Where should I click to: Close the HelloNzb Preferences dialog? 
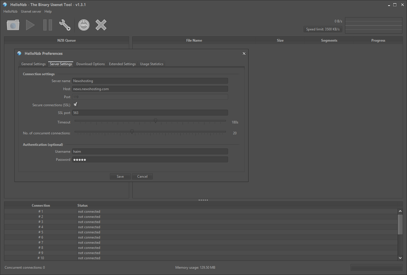(244, 54)
